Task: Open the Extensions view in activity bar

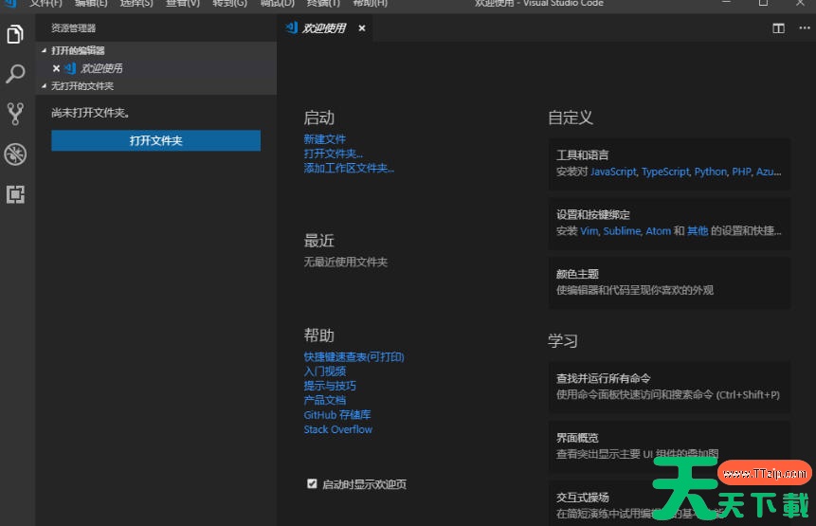Action: click(x=15, y=194)
